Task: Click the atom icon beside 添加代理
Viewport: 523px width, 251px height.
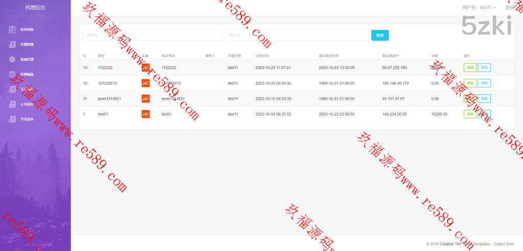Action: click(x=12, y=60)
